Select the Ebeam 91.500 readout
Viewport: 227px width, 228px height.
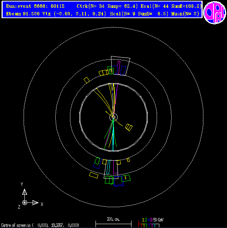(x=23, y=14)
